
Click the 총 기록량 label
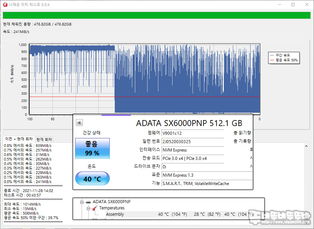242,141
